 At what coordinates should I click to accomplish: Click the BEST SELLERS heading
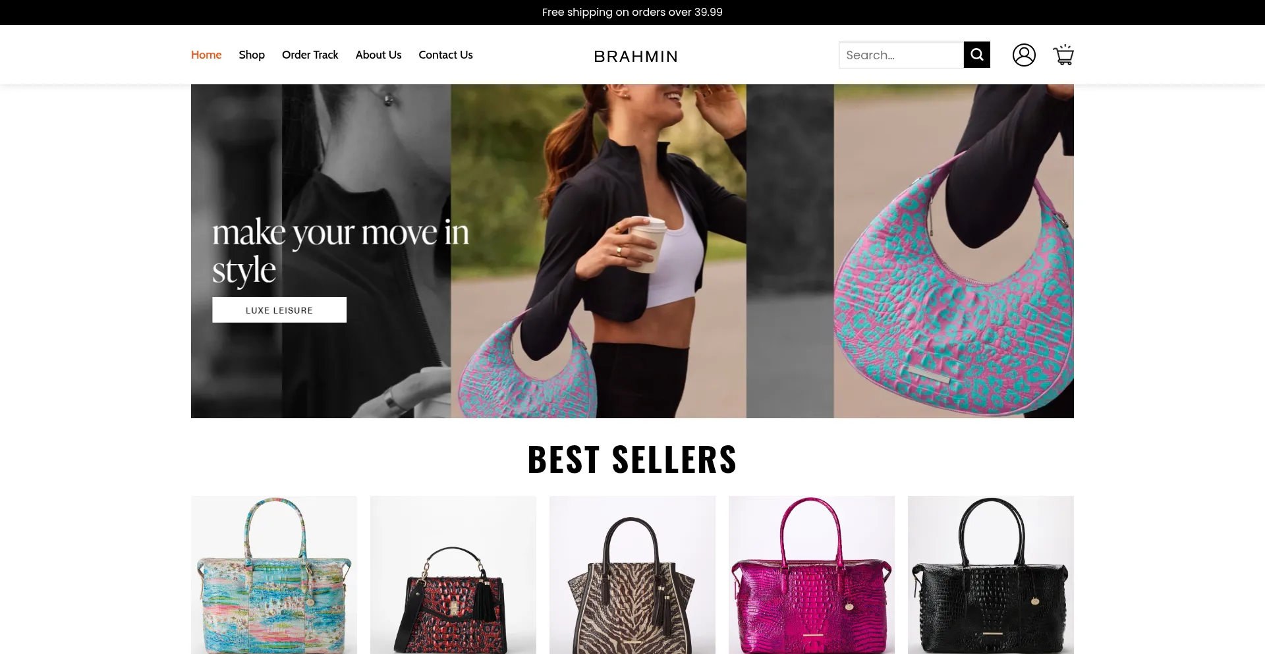(632, 459)
